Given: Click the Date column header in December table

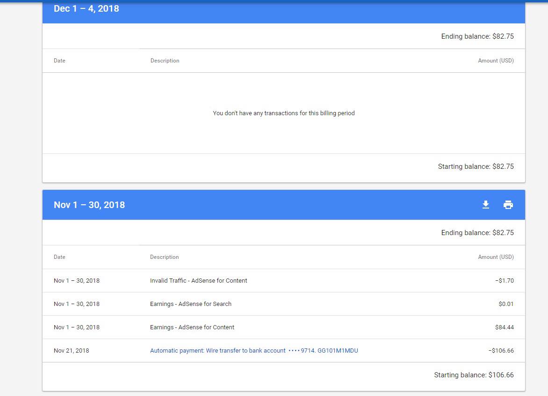Looking at the screenshot, I should click(59, 61).
